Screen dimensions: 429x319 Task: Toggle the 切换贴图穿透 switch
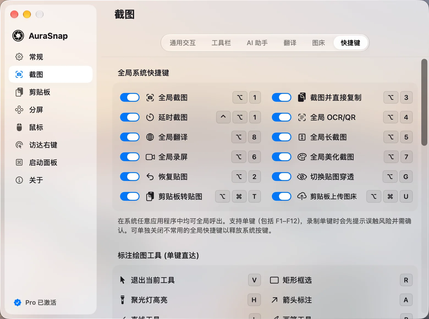pos(282,177)
